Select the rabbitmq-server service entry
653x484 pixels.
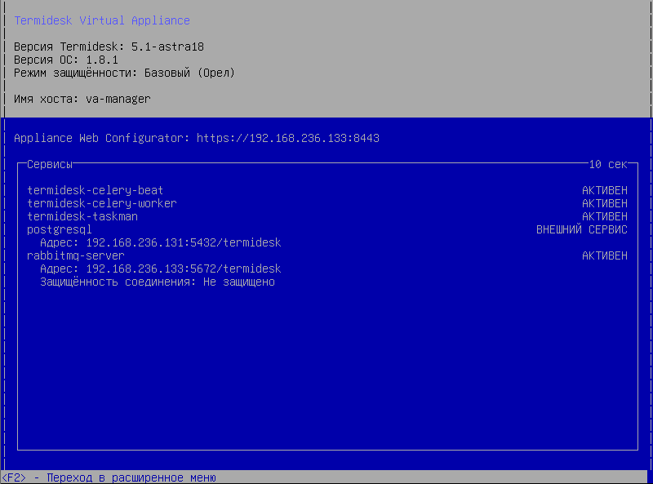pos(75,255)
